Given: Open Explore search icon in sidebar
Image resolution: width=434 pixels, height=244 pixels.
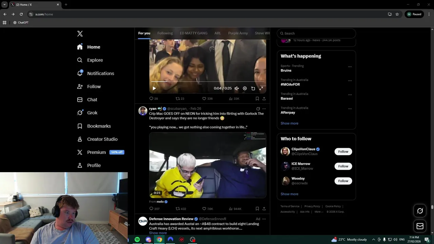Looking at the screenshot, I should (x=80, y=60).
